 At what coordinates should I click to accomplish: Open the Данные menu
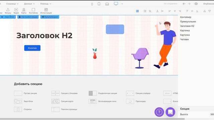29,4
